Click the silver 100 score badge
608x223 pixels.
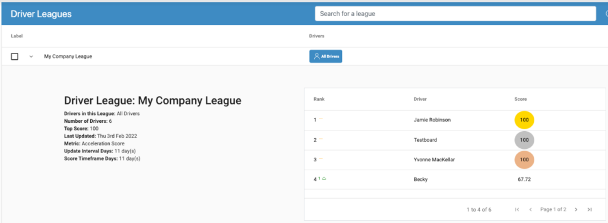tap(524, 140)
